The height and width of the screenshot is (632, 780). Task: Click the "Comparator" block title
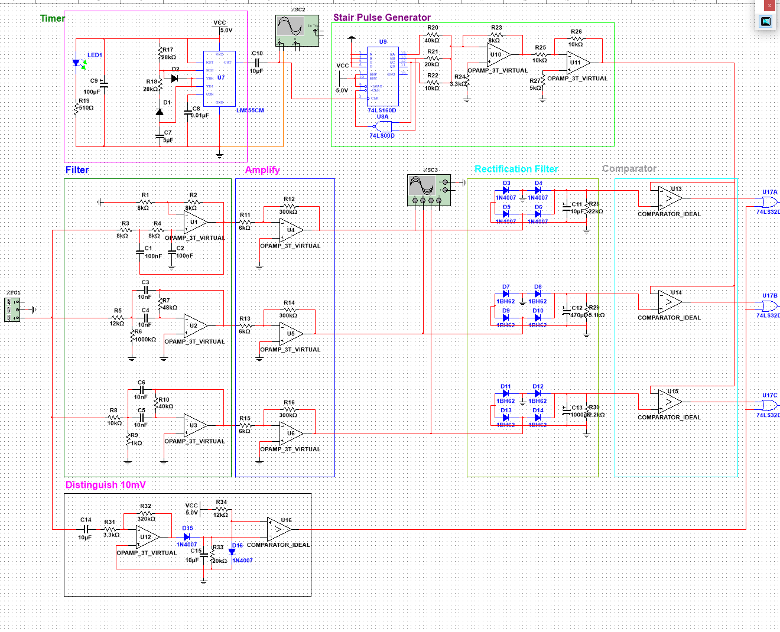pyautogui.click(x=629, y=168)
